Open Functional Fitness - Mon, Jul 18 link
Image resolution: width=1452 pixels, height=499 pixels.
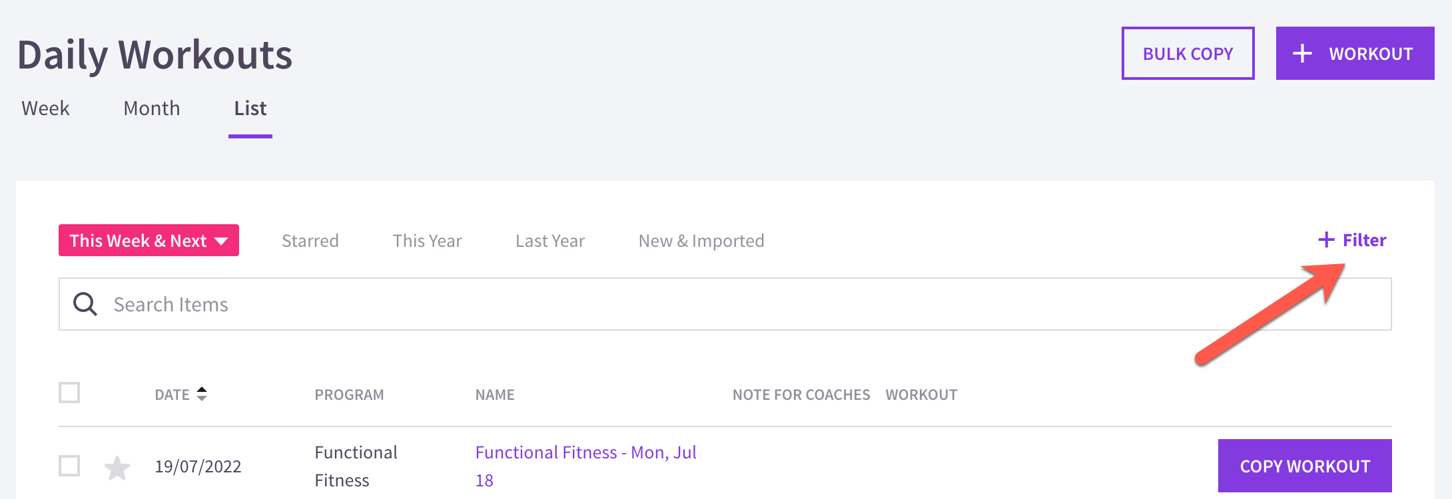click(586, 466)
